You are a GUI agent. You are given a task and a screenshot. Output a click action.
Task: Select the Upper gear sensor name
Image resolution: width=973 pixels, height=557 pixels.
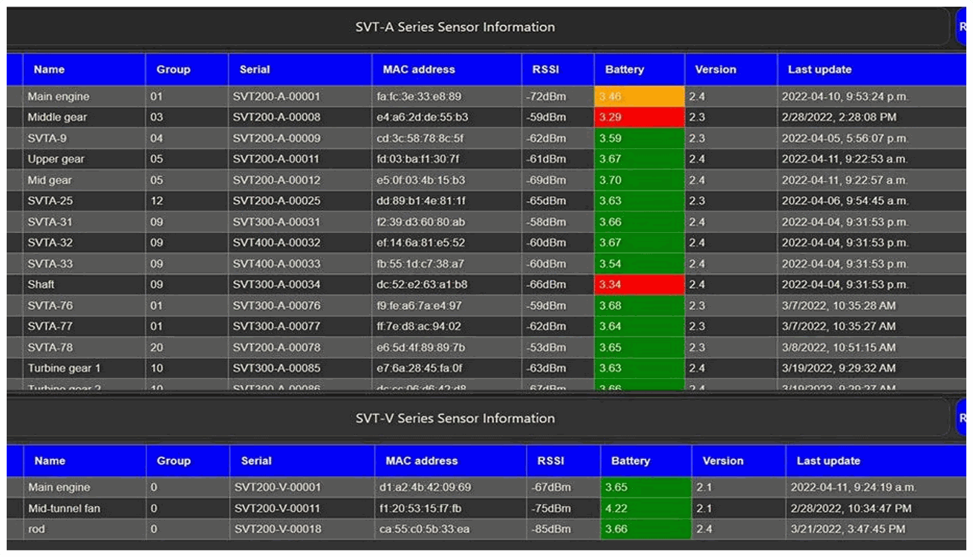click(x=56, y=159)
